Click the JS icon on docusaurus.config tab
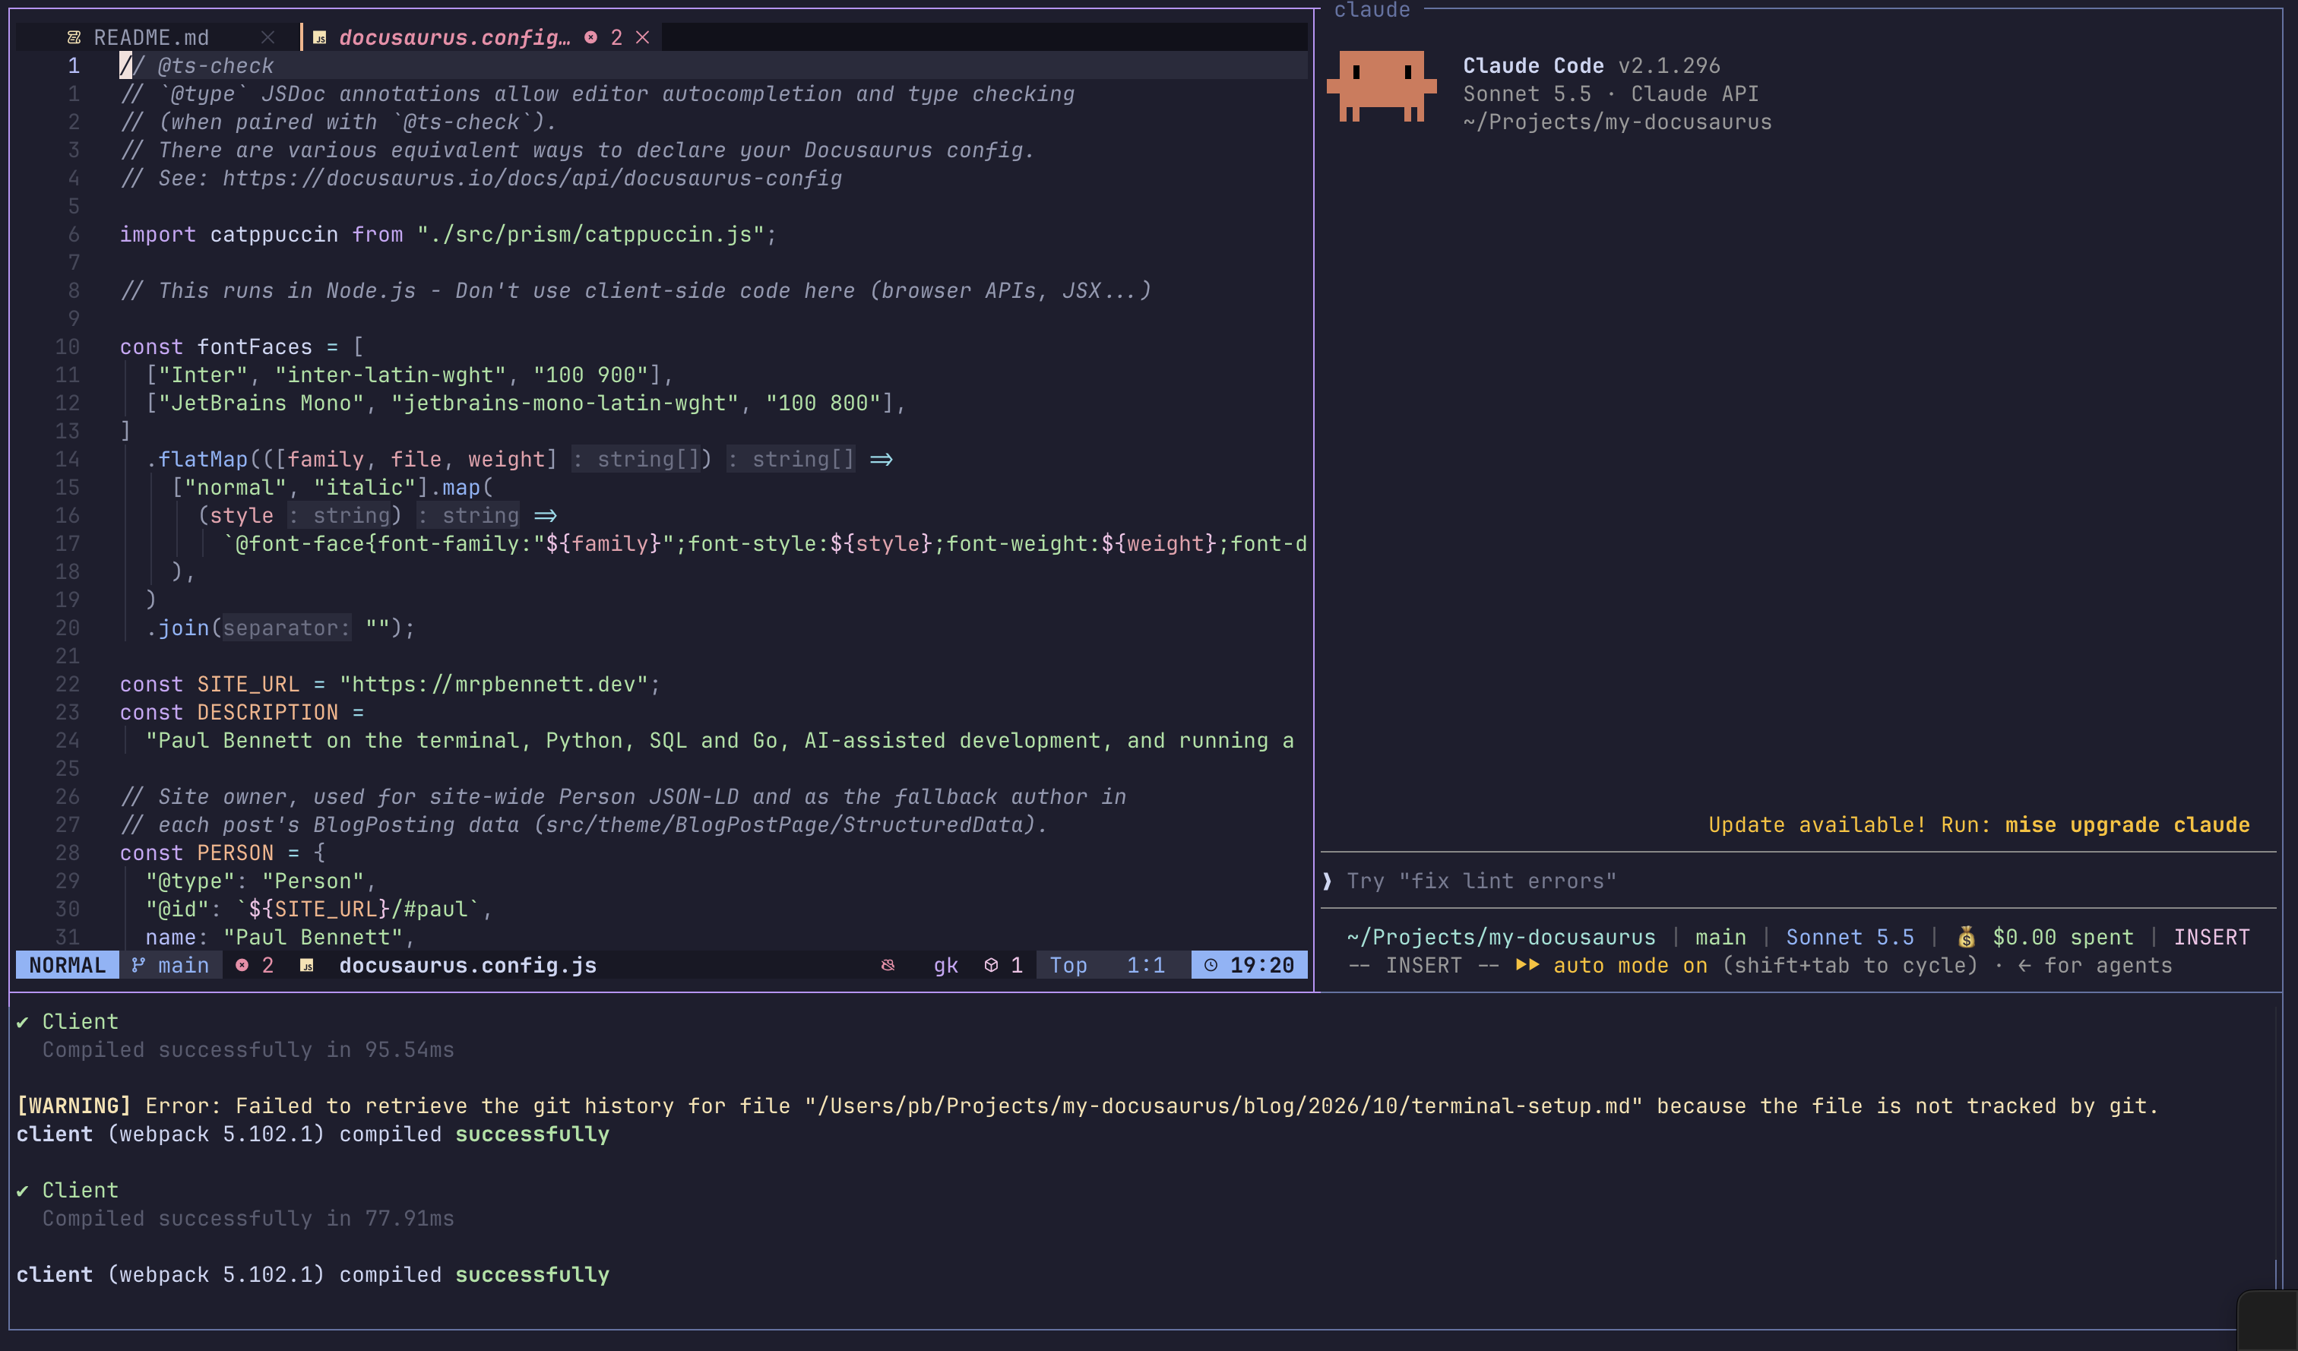This screenshot has width=2298, height=1351. [320, 37]
